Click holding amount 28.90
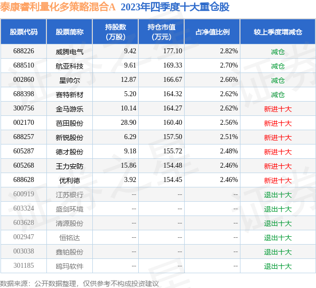The image size is (316, 288). point(128,123)
